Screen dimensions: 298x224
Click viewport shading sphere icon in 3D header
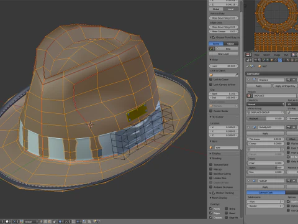tap(7, 222)
